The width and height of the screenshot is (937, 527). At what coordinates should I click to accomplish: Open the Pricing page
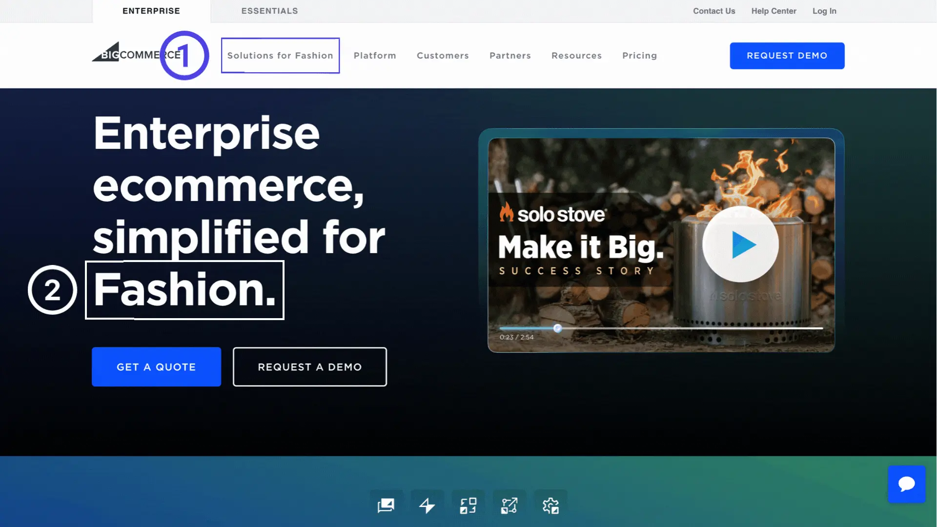pos(639,56)
